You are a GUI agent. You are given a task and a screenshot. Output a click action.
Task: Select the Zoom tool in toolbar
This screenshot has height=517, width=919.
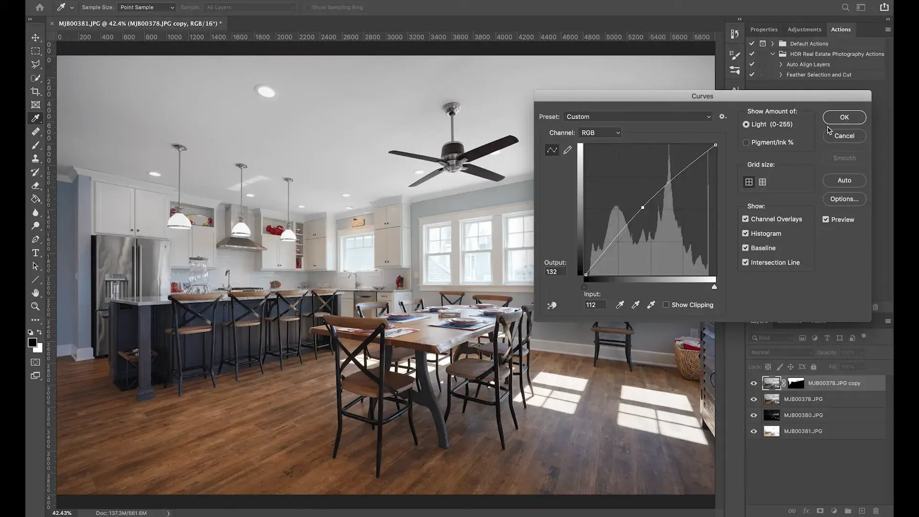pyautogui.click(x=35, y=306)
